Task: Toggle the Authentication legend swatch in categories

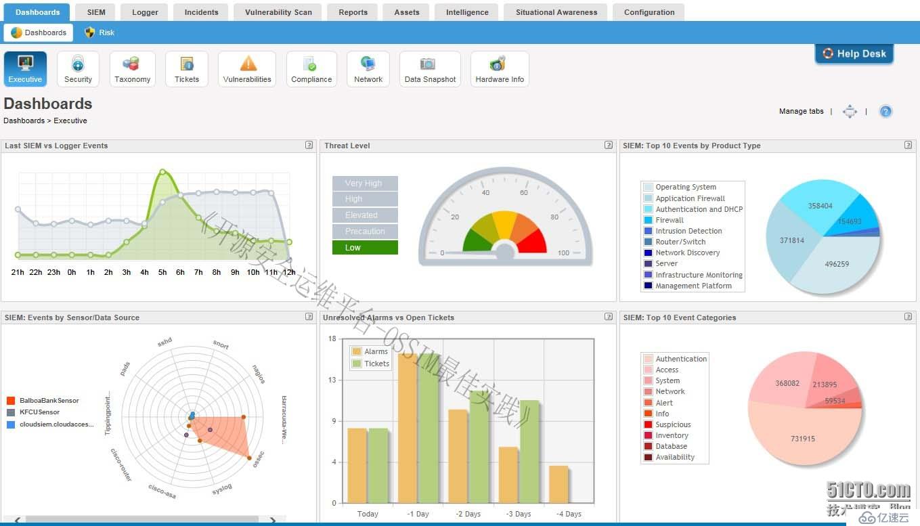Action: click(x=648, y=359)
